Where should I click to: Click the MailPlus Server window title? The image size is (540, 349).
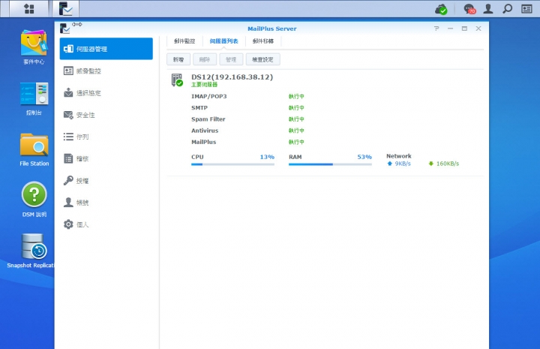point(272,29)
